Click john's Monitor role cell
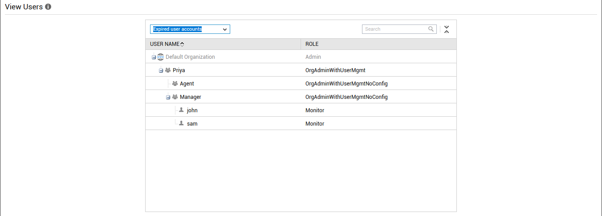The height and width of the screenshot is (216, 602). [x=315, y=110]
